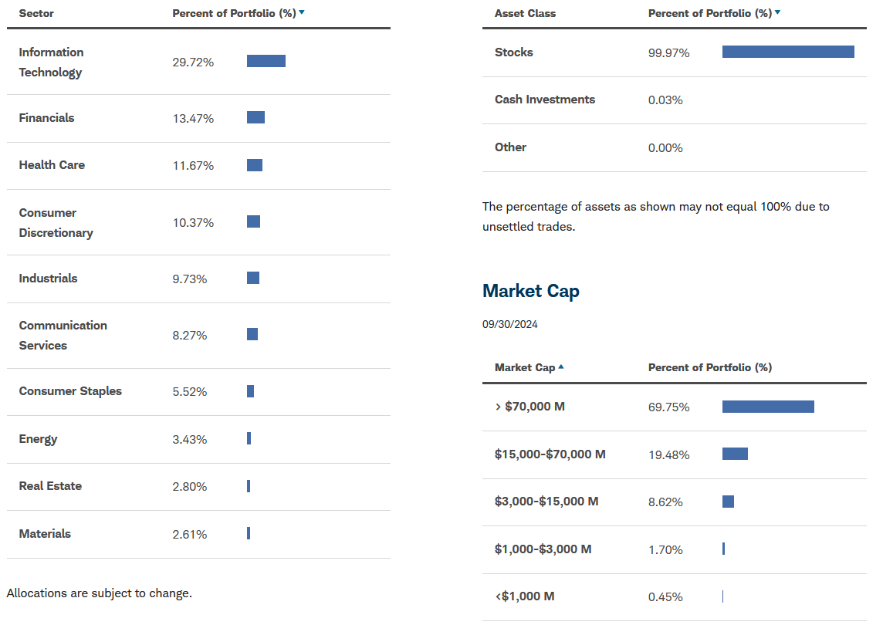The width and height of the screenshot is (883, 625).
Task: Click the 13.47% value
Action: (x=193, y=119)
